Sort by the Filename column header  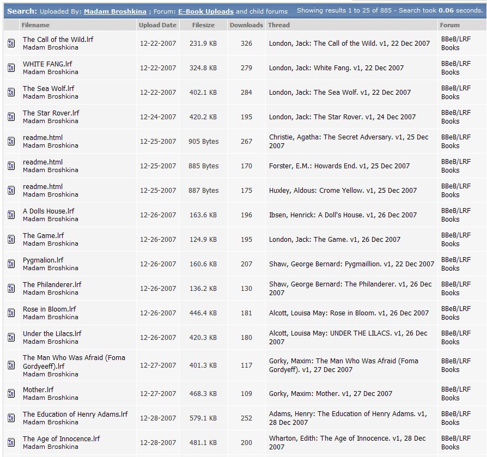point(35,25)
